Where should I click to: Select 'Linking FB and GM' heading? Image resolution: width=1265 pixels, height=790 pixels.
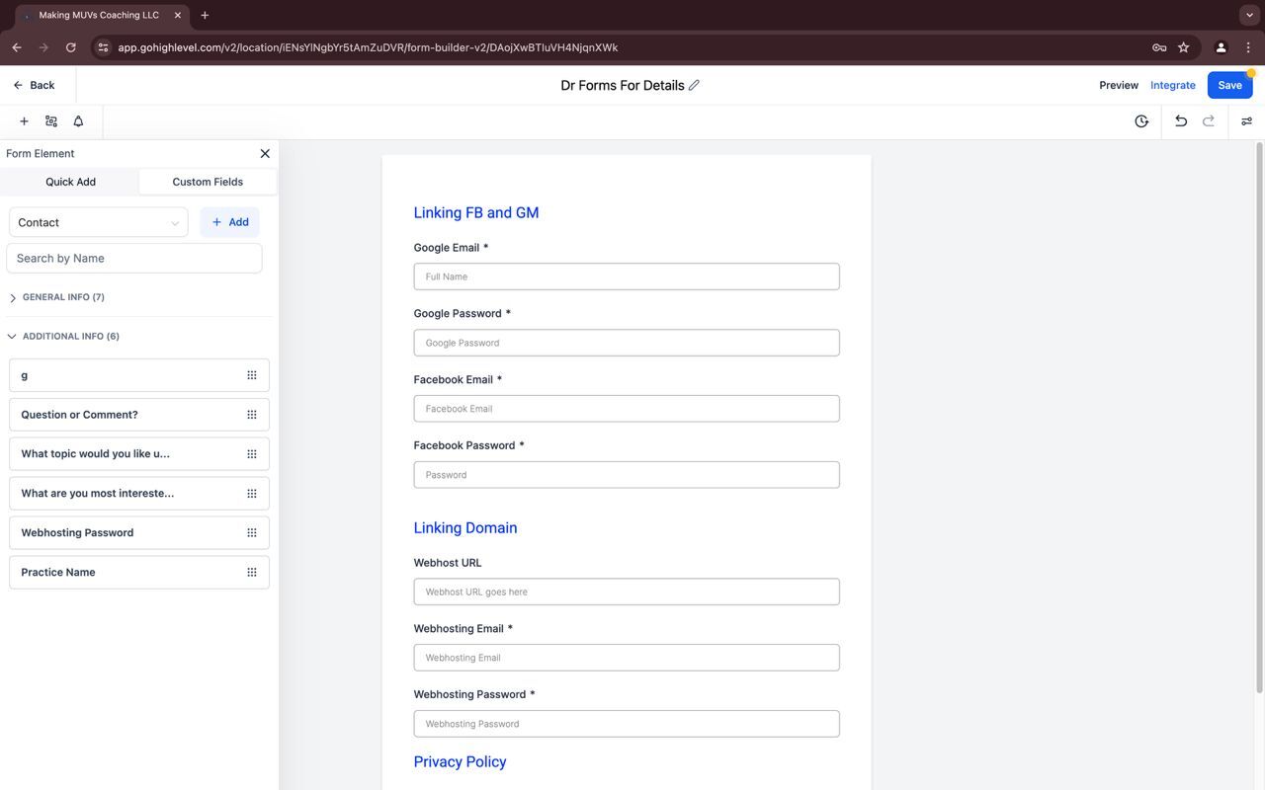(x=476, y=212)
